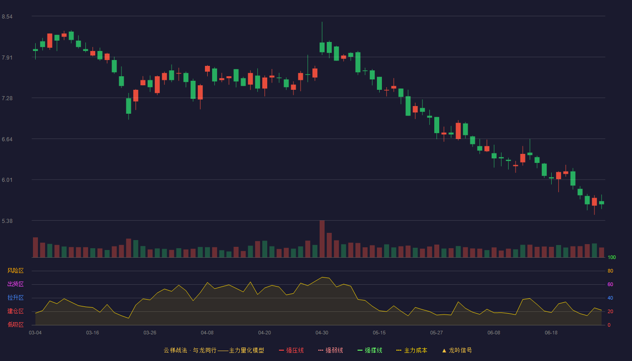This screenshot has height=361, width=632.
Task: Toggle the 强撑线 legend item
Action: (x=370, y=350)
